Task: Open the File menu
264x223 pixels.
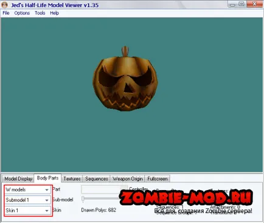Action: point(6,13)
